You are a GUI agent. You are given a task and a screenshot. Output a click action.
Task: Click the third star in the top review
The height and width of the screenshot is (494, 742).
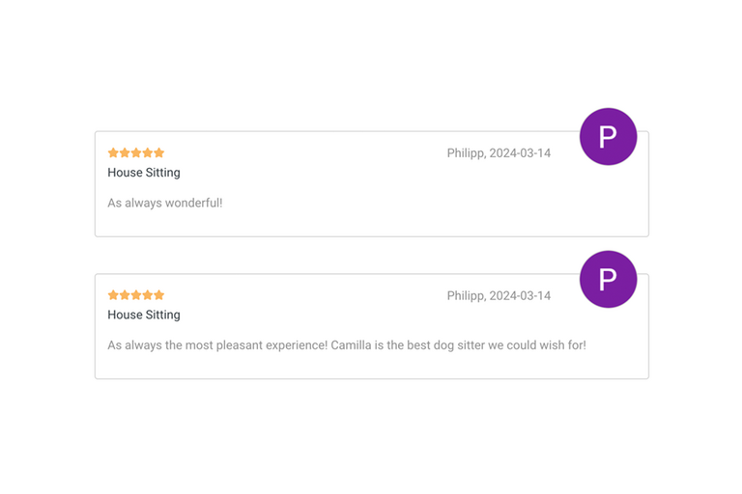(136, 152)
